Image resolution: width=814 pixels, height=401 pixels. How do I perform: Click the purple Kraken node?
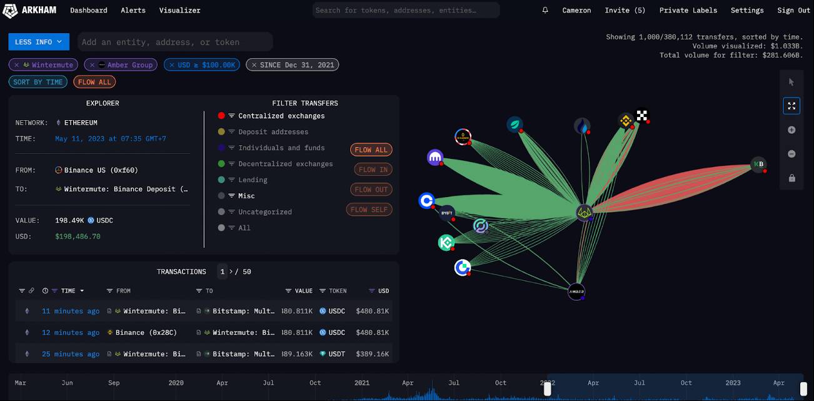435,157
